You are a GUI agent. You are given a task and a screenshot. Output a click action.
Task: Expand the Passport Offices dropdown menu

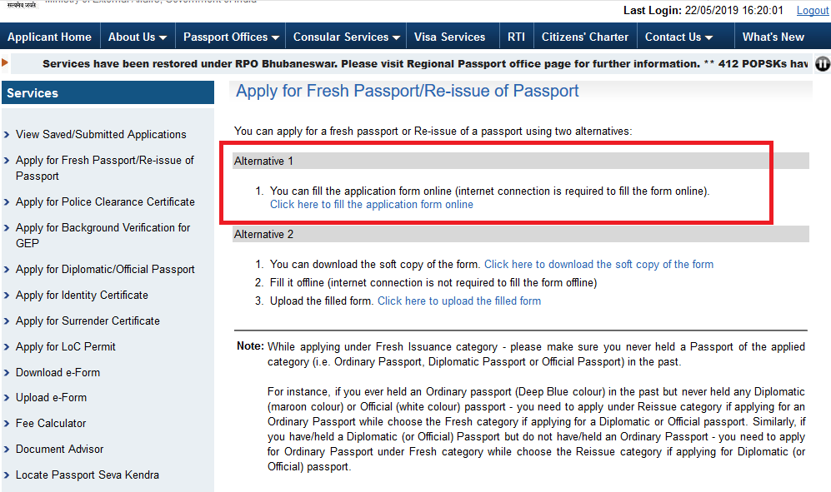[x=232, y=37]
